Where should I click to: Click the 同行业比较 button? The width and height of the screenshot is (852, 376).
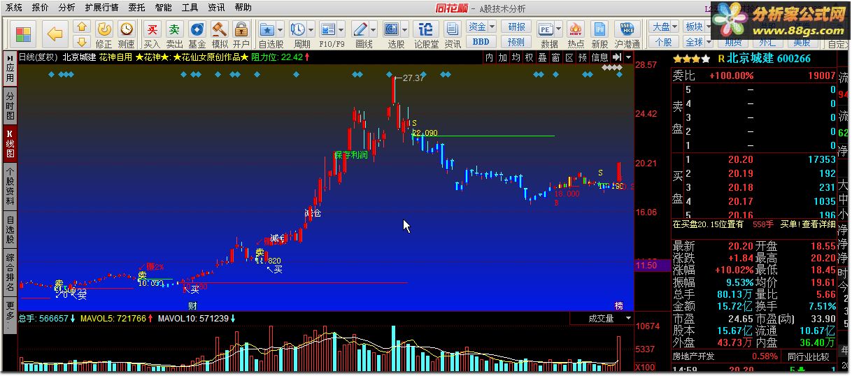coord(808,357)
